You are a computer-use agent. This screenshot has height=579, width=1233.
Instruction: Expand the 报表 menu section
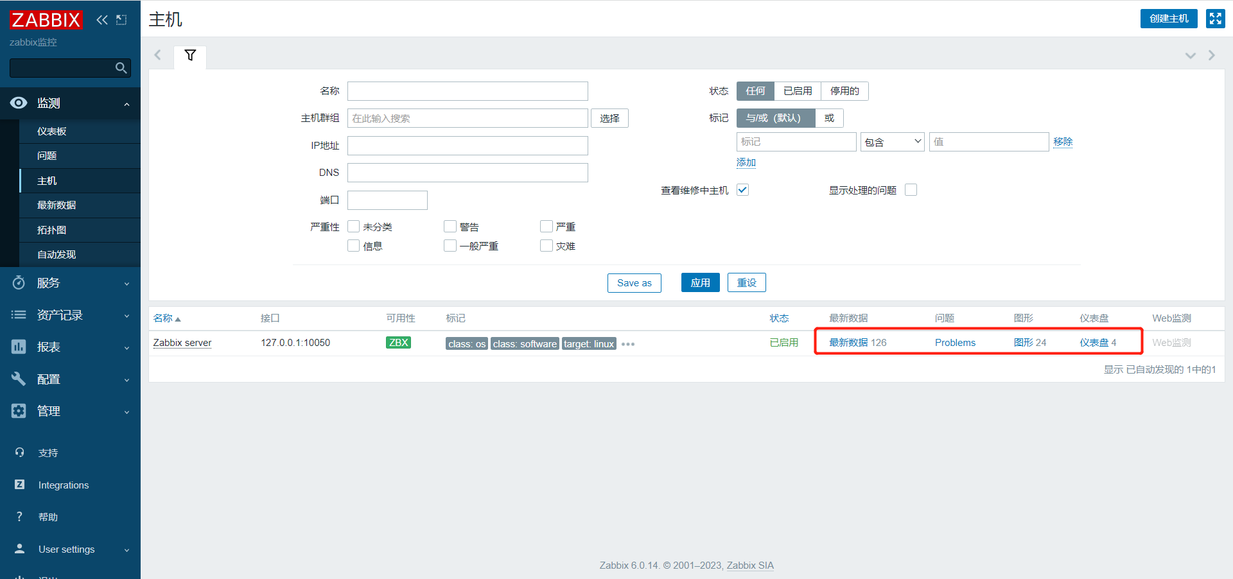coord(127,348)
